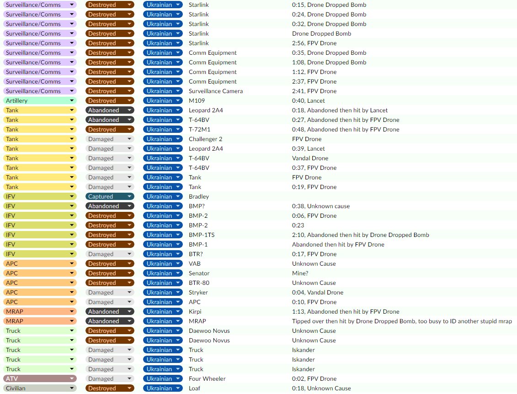Select the '0:04, Vandal Drone' notes cell
Screen dimensions: 517x394
pos(318,292)
